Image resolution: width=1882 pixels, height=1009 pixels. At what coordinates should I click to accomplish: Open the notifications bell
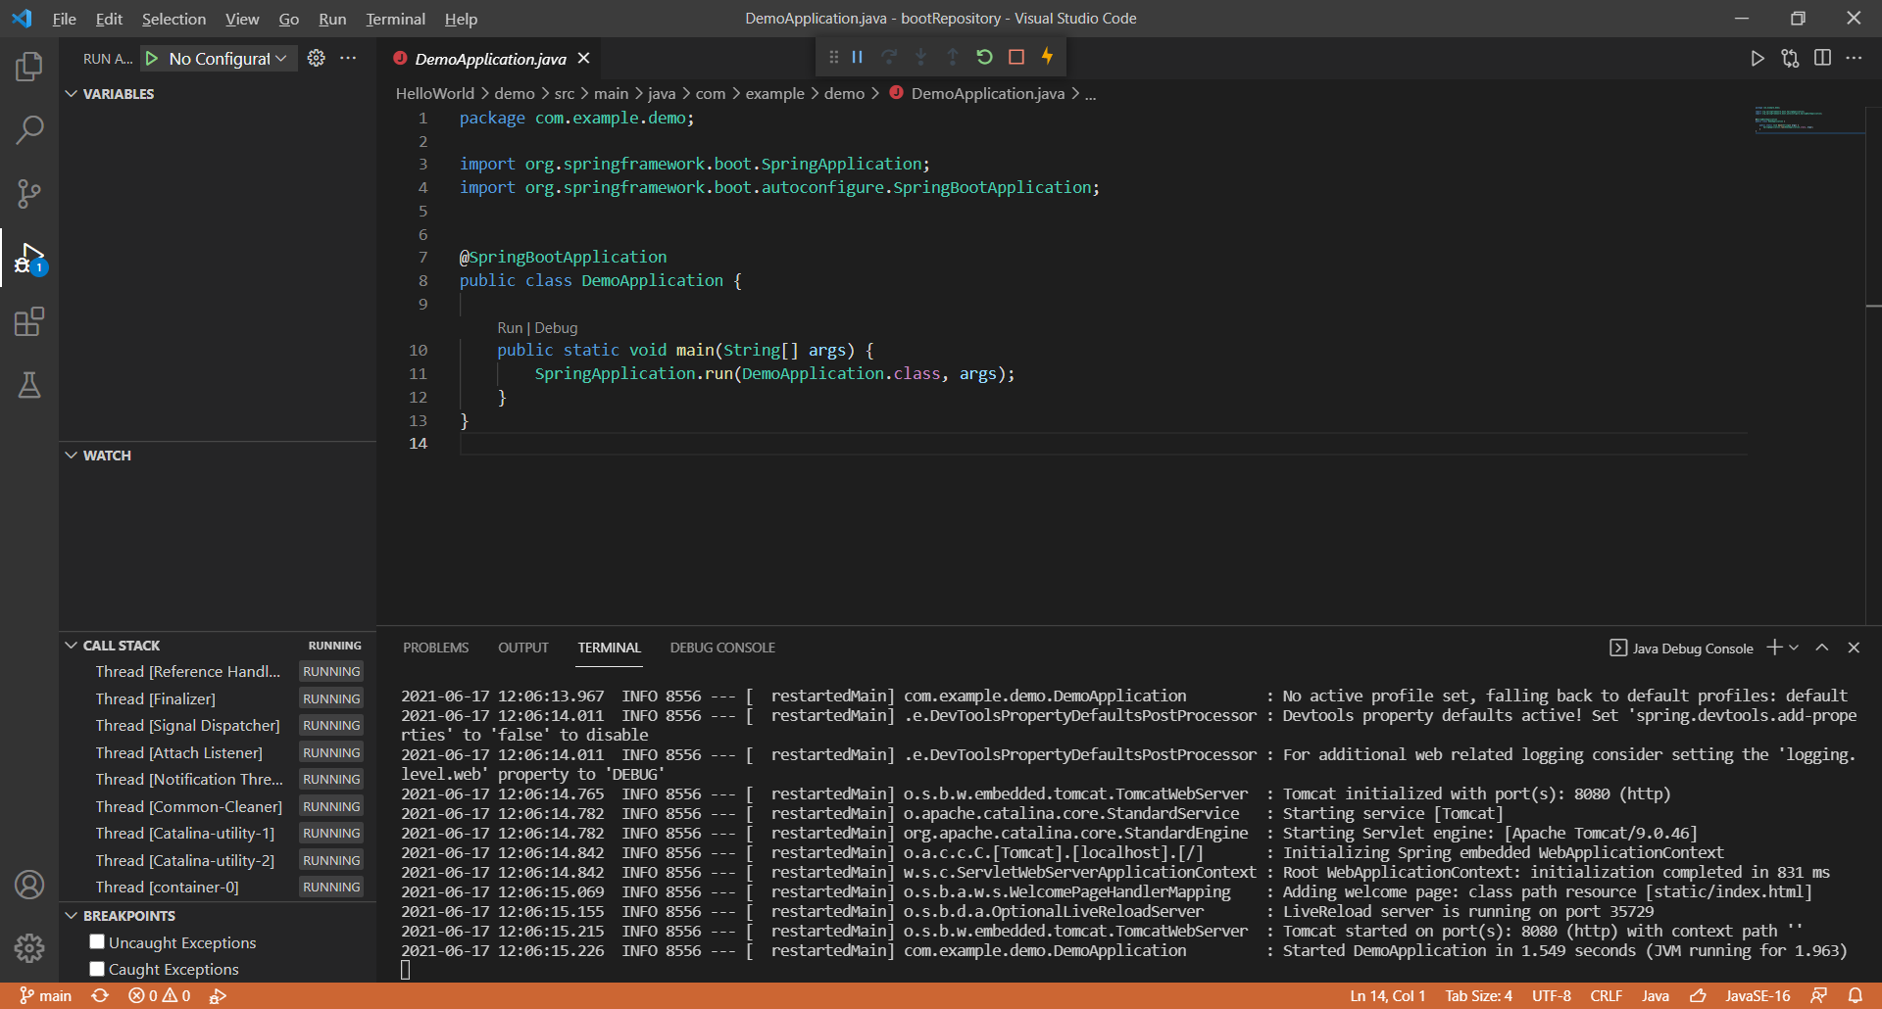tap(1856, 995)
